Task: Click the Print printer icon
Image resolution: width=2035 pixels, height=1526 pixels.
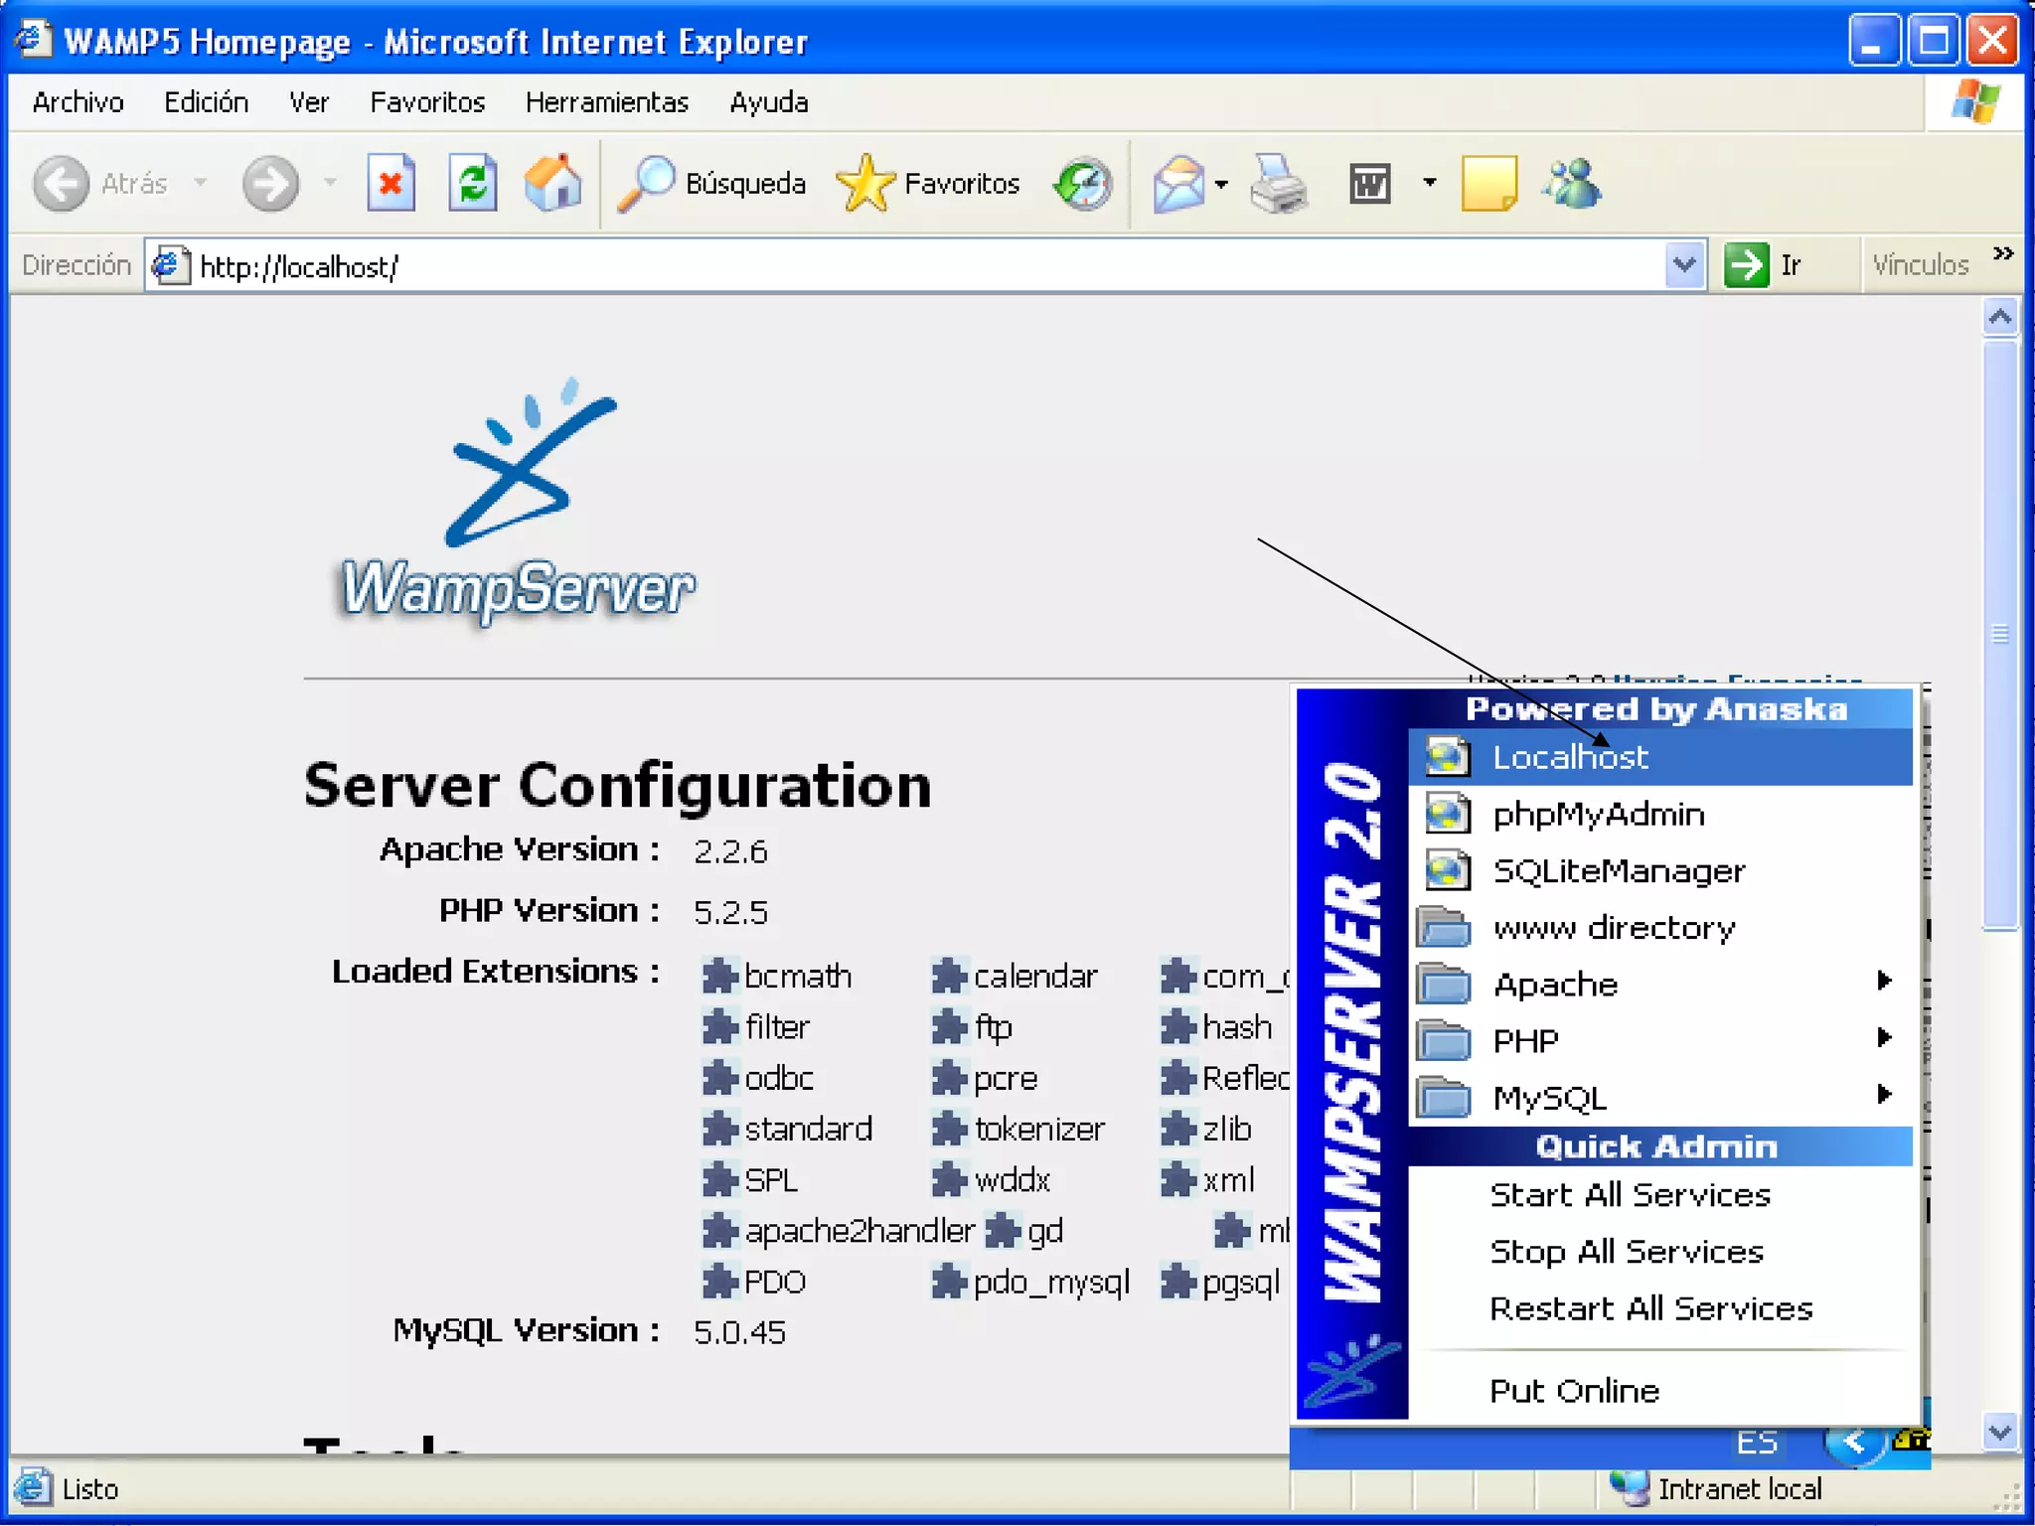Action: pos(1279,184)
